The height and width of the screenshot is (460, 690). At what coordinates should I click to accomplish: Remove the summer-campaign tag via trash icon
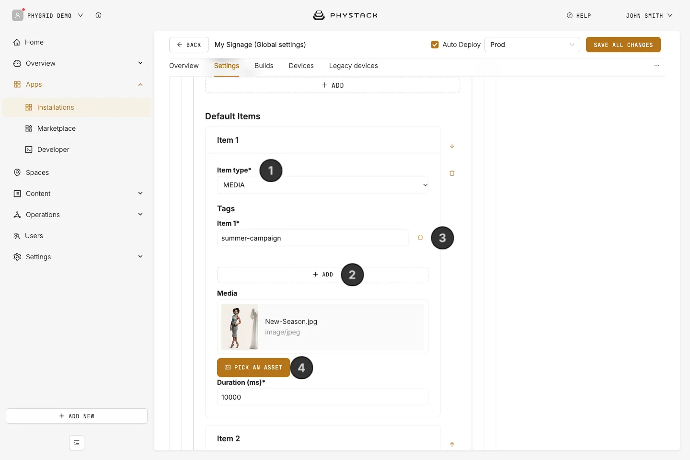(x=420, y=238)
